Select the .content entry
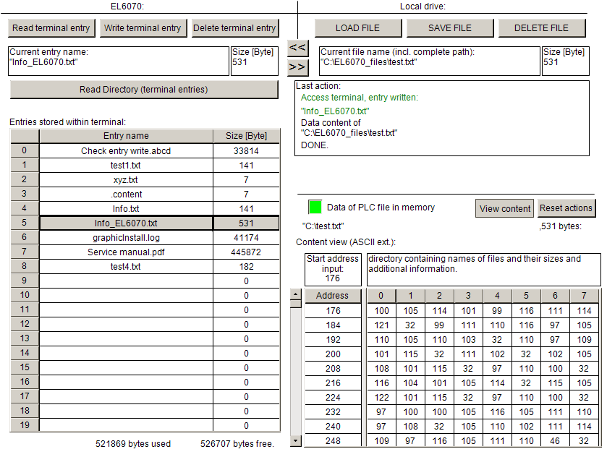This screenshot has height=457, width=607. [x=126, y=195]
